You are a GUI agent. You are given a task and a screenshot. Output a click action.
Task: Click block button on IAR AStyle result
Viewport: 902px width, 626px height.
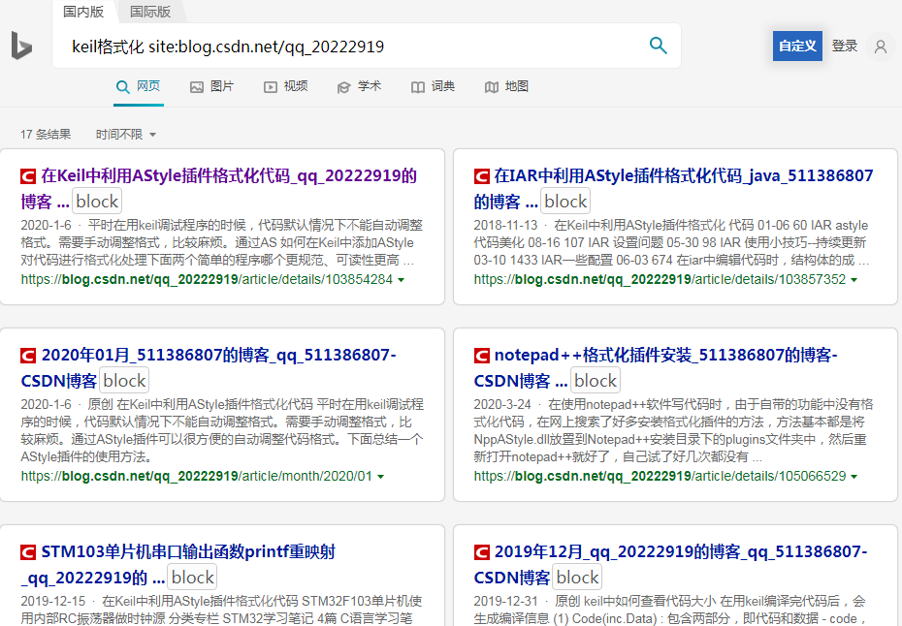(x=565, y=202)
